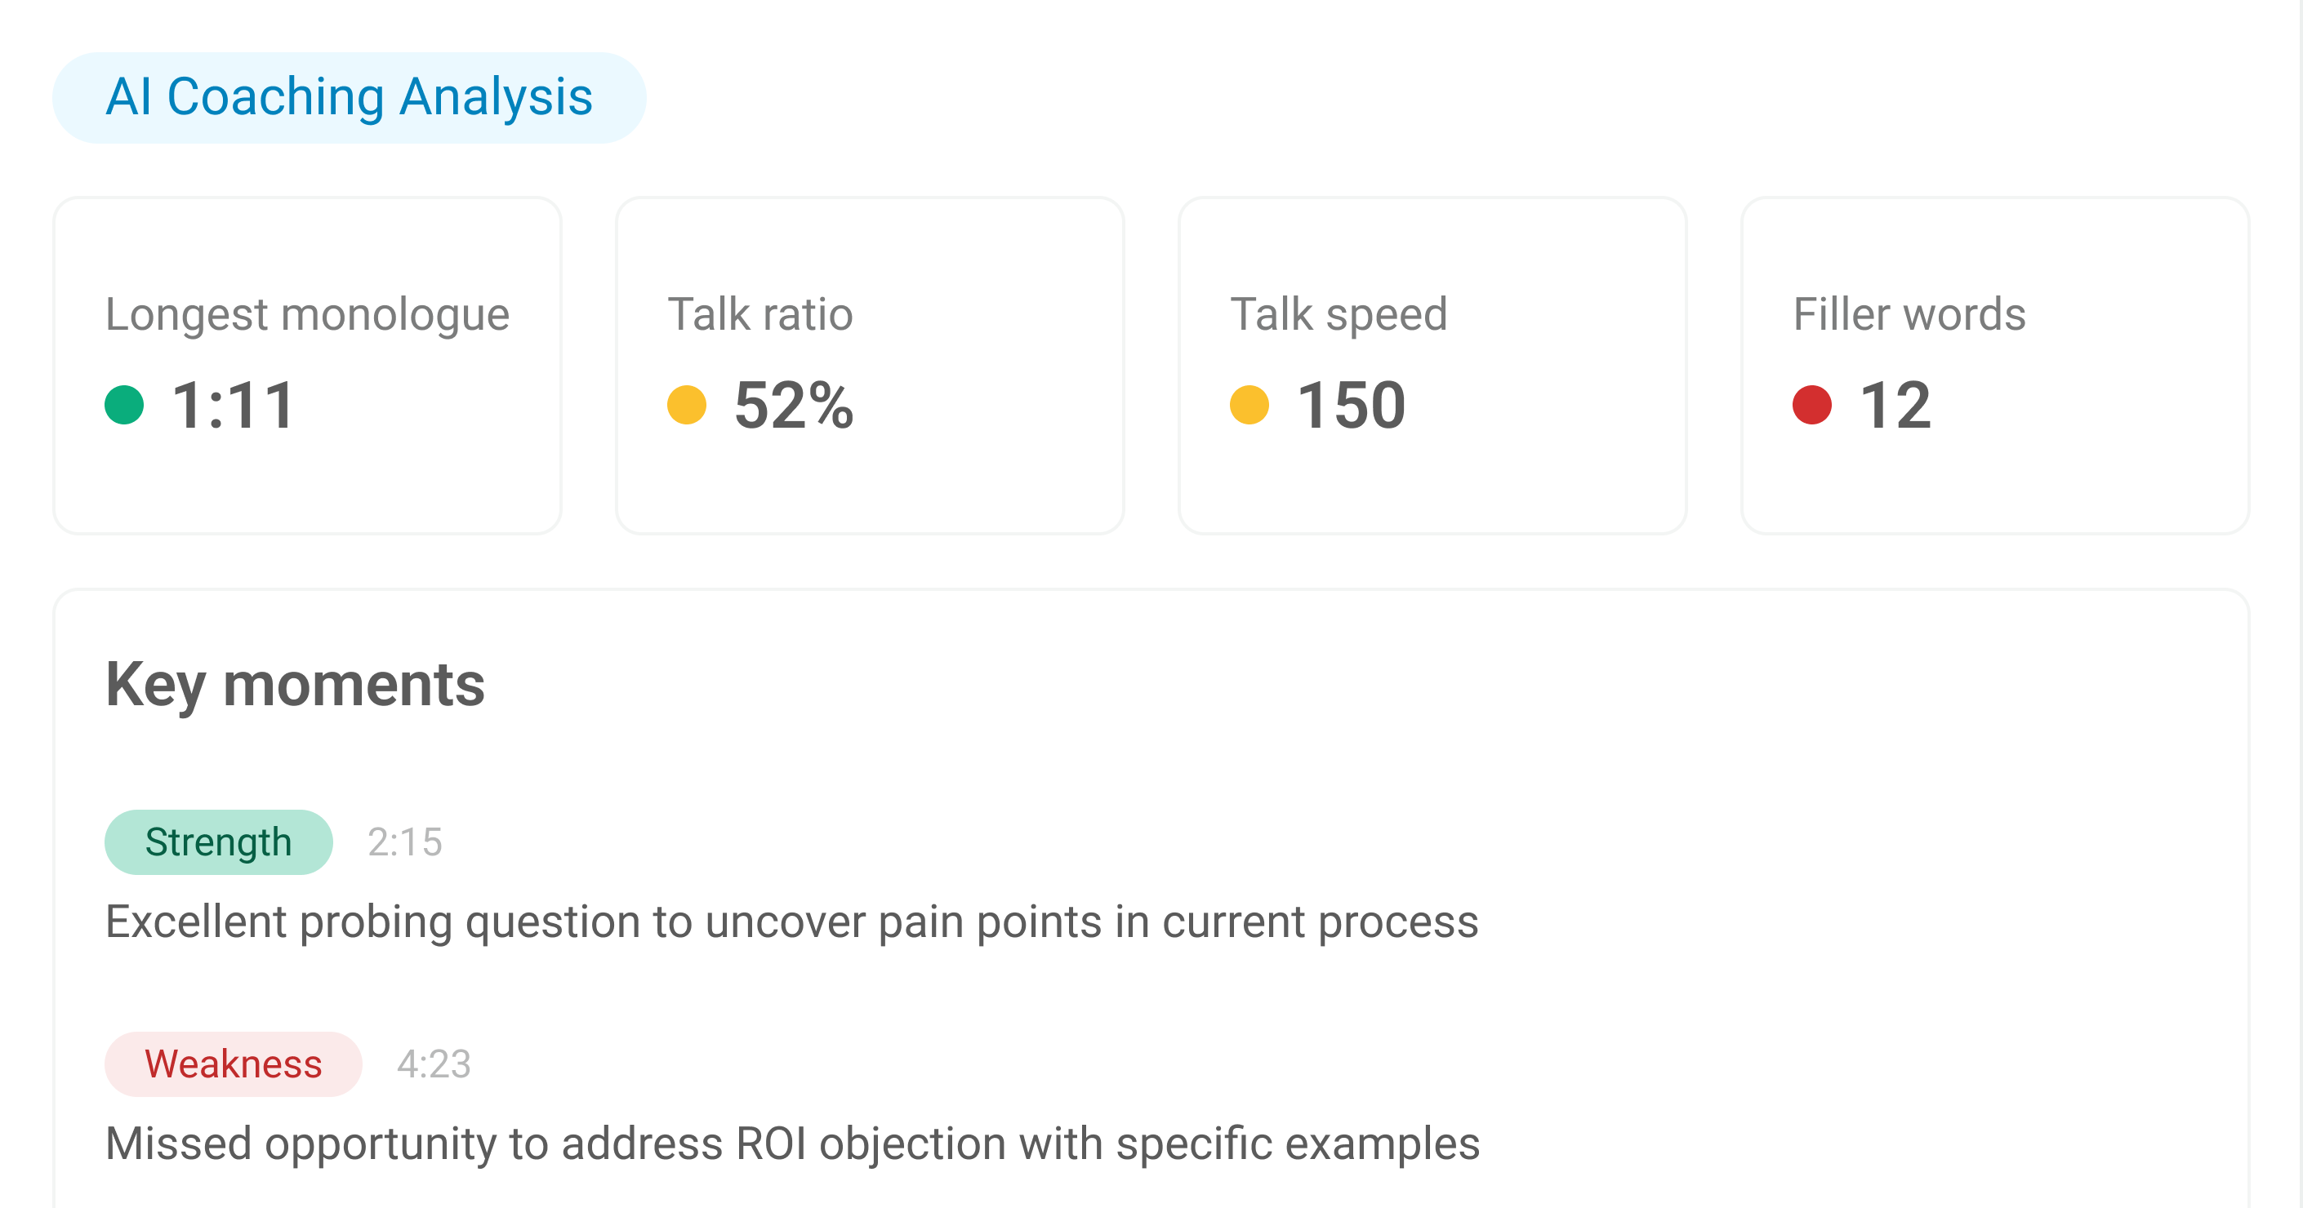
Task: Click the 52% talk ratio value
Action: [x=793, y=406]
